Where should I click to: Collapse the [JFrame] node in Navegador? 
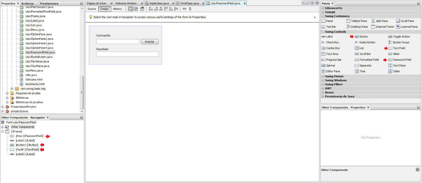pyautogui.click(x=2, y=131)
